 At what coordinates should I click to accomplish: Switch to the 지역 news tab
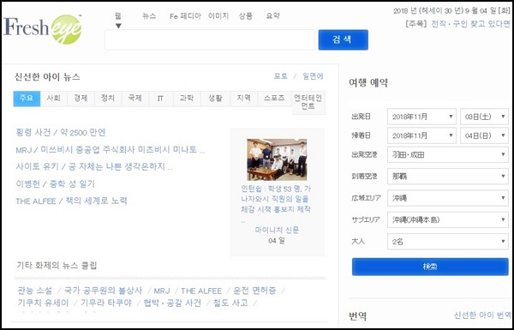pos(243,99)
